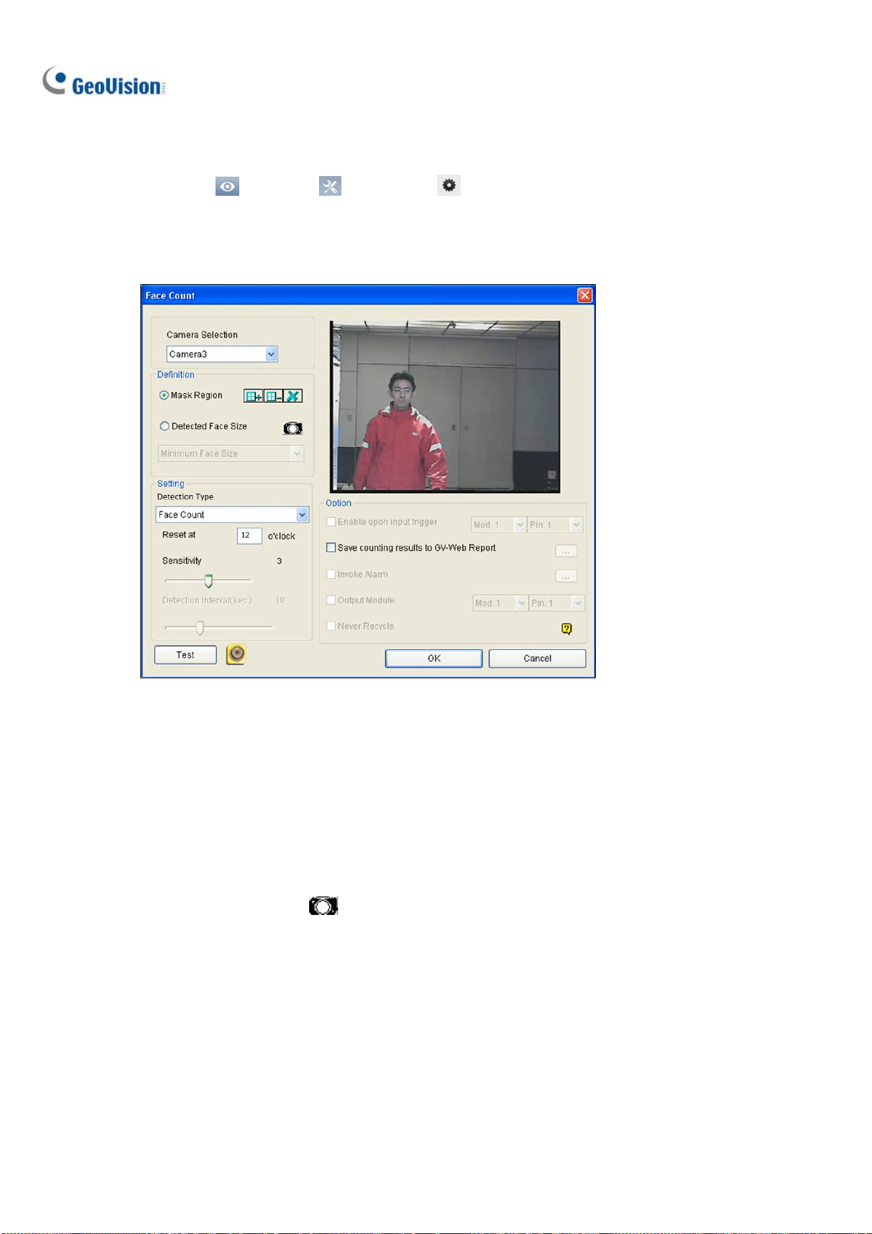
Task: Click the clear all masks X icon
Action: tap(293, 396)
